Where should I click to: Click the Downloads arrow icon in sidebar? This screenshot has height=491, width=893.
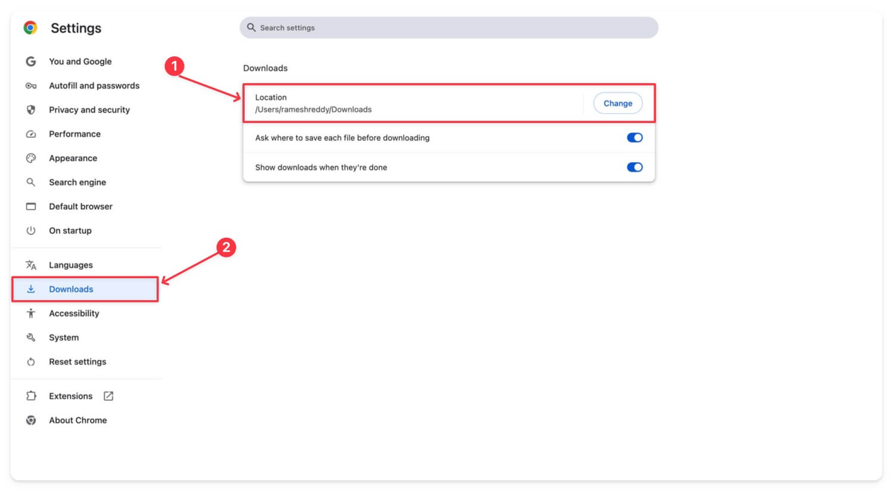30,289
